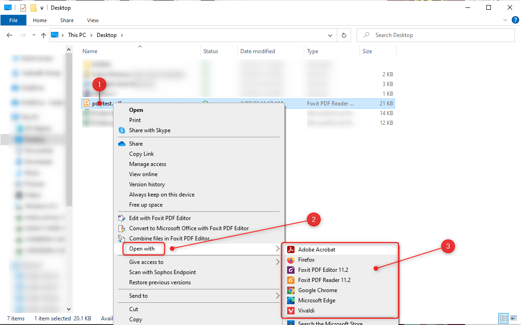The height and width of the screenshot is (325, 521).
Task: Click the Properties quick access toolbar icon
Action: coord(23,7)
